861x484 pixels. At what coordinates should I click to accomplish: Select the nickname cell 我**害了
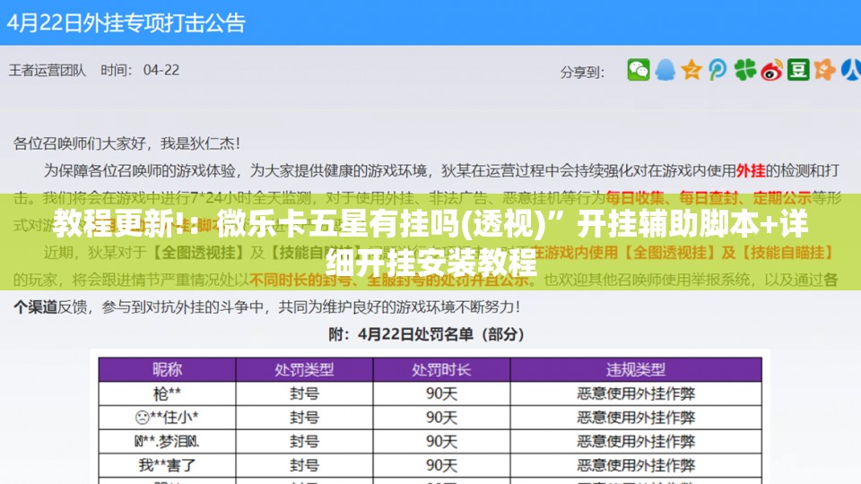point(167,465)
